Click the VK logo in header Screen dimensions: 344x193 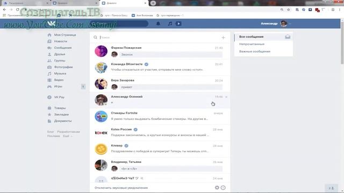click(52, 24)
